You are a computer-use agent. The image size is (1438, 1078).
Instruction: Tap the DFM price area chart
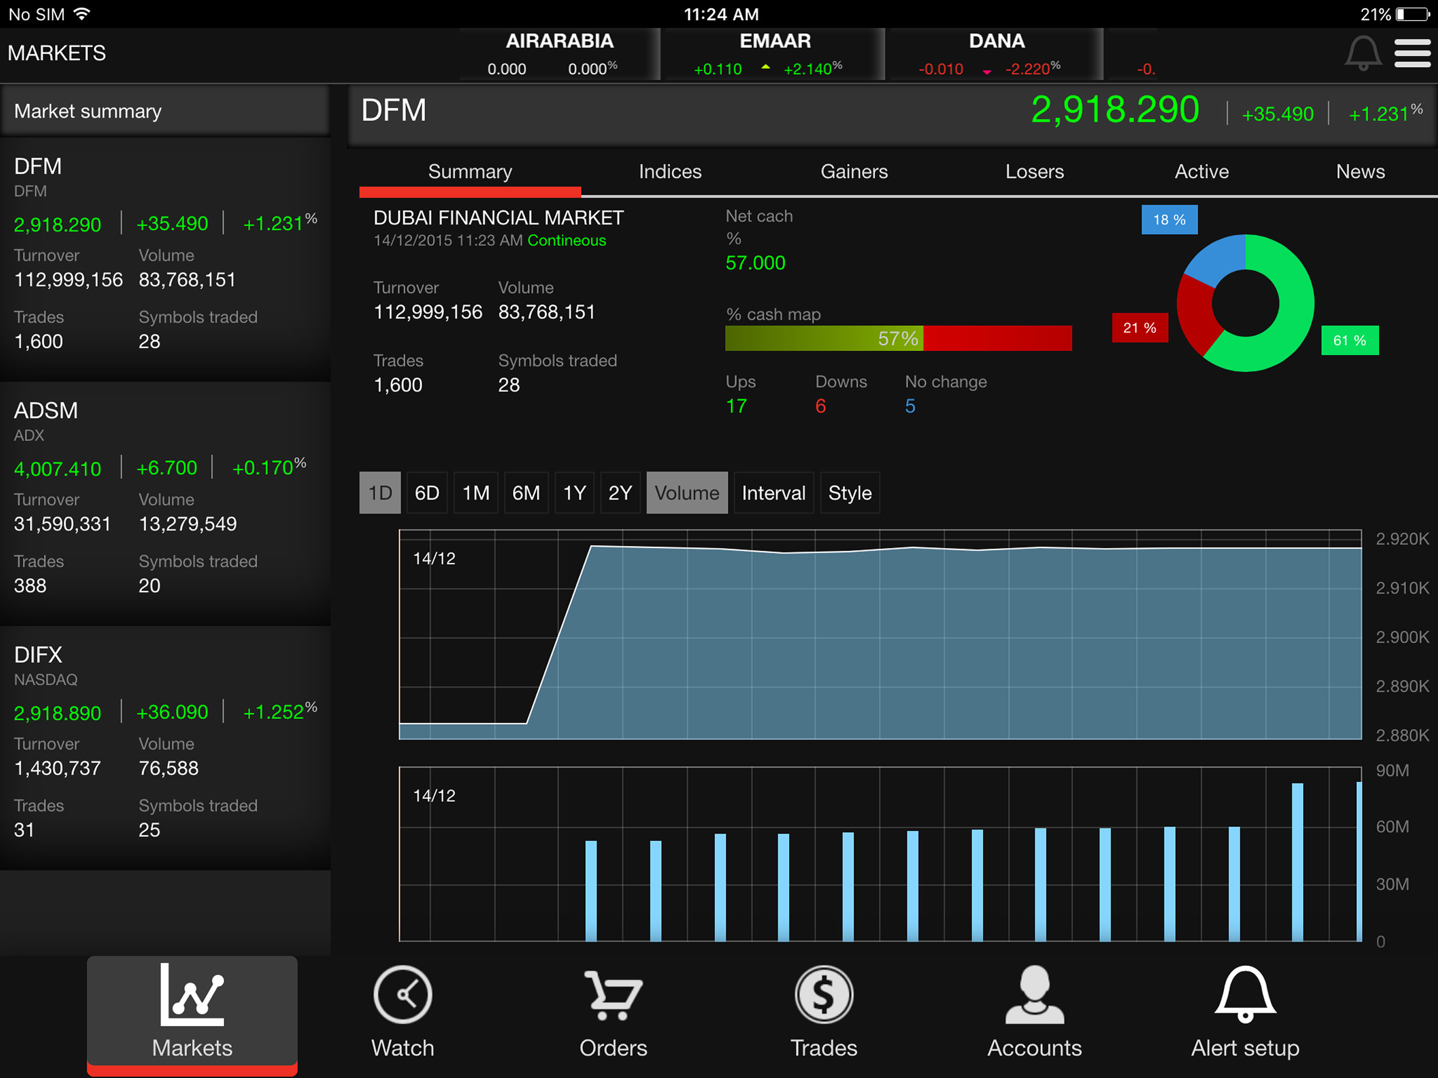click(880, 635)
